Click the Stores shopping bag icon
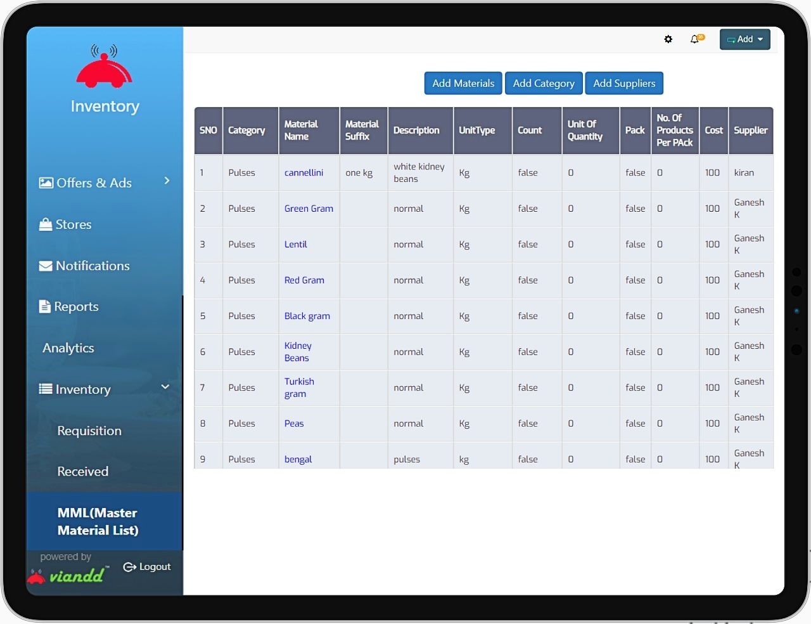811x624 pixels. 46,224
